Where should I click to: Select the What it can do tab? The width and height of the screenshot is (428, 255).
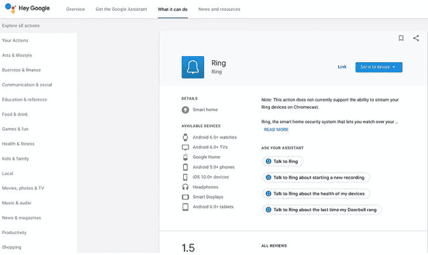coord(172,9)
